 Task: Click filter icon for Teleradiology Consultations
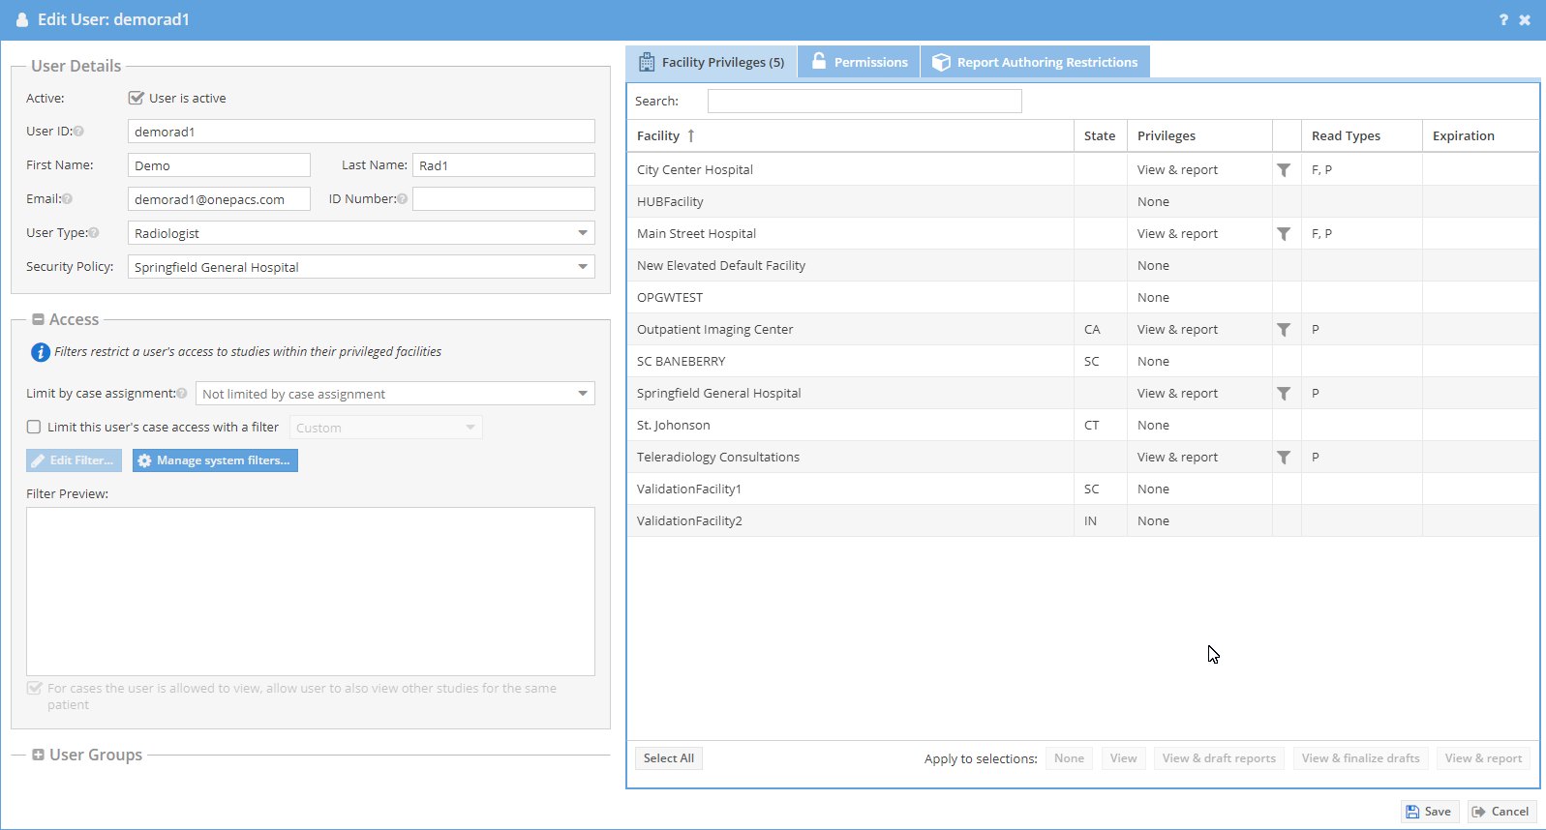coord(1284,458)
